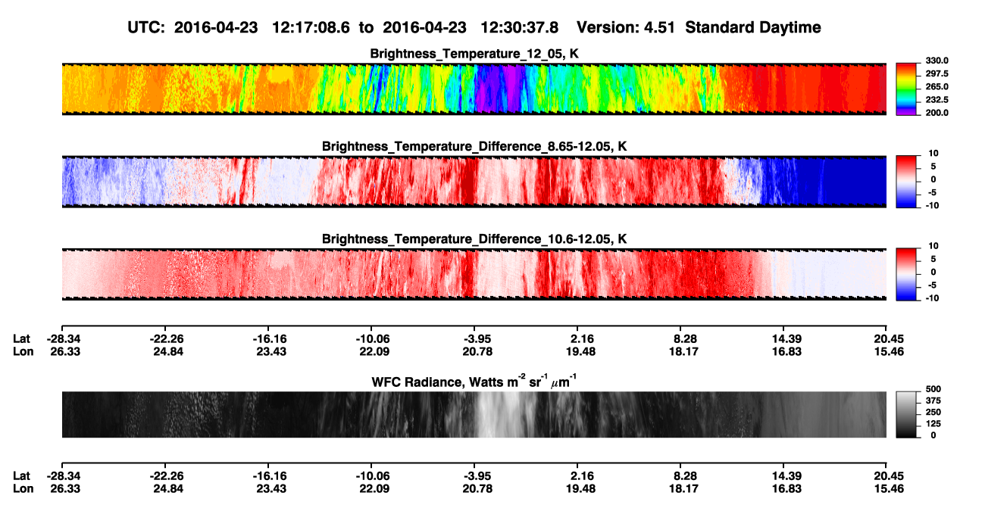985x505 pixels.
Task: Click the rainbow colorbar for Brightness Temperature
Action: point(906,89)
